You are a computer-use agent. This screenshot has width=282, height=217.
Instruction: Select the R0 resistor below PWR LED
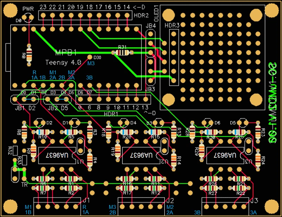(29, 54)
